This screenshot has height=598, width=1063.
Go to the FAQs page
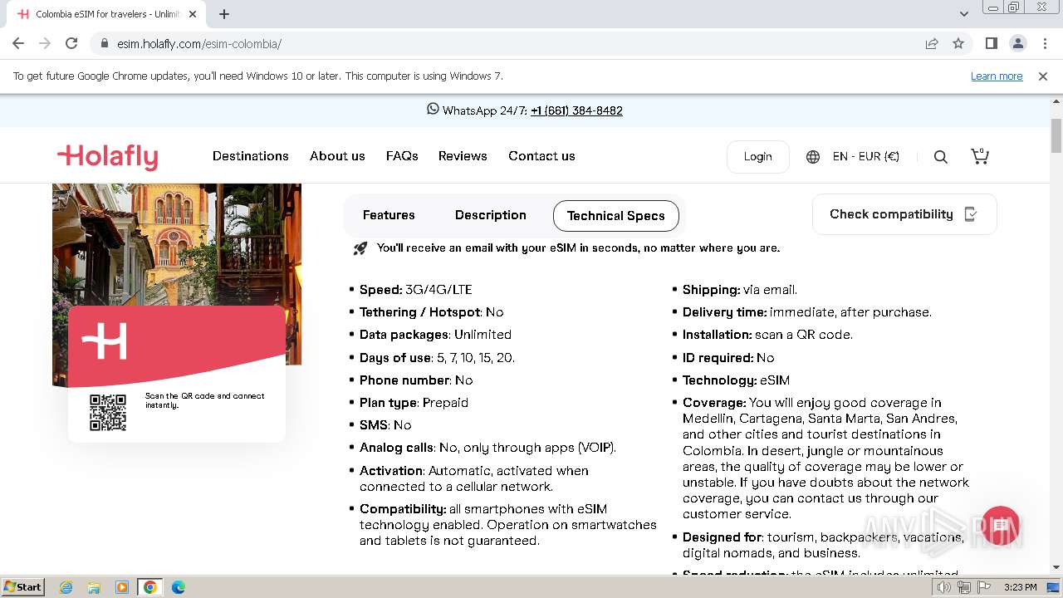tap(402, 156)
